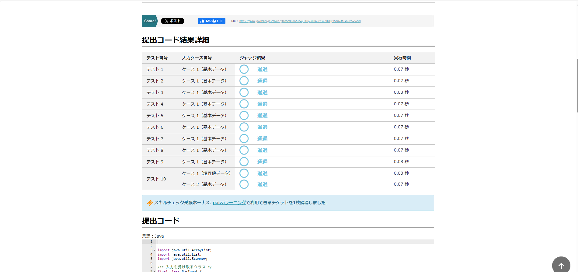This screenshot has height=272, width=578.
Task: Collapse the import block at code line 3
Action: click(x=154, y=250)
